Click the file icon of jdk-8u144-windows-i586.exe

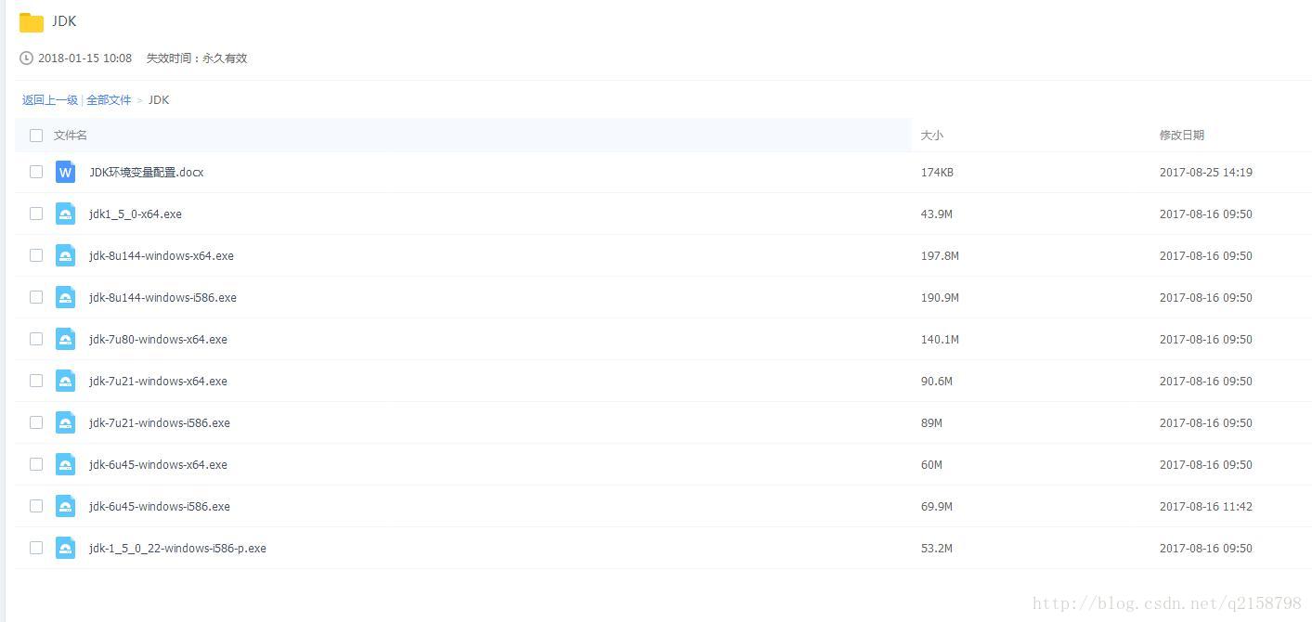[x=65, y=297]
